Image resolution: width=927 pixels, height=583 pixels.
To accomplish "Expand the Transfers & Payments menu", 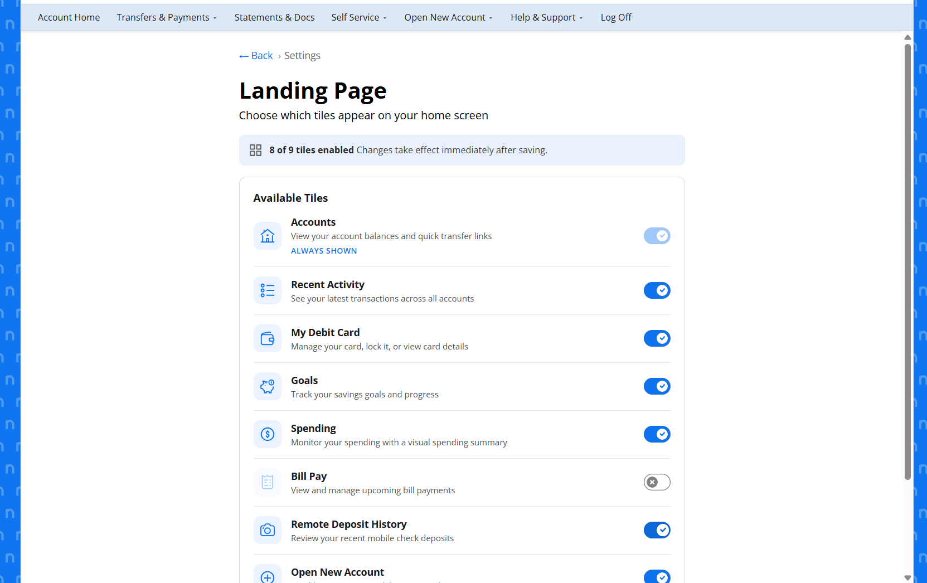I will pyautogui.click(x=167, y=17).
